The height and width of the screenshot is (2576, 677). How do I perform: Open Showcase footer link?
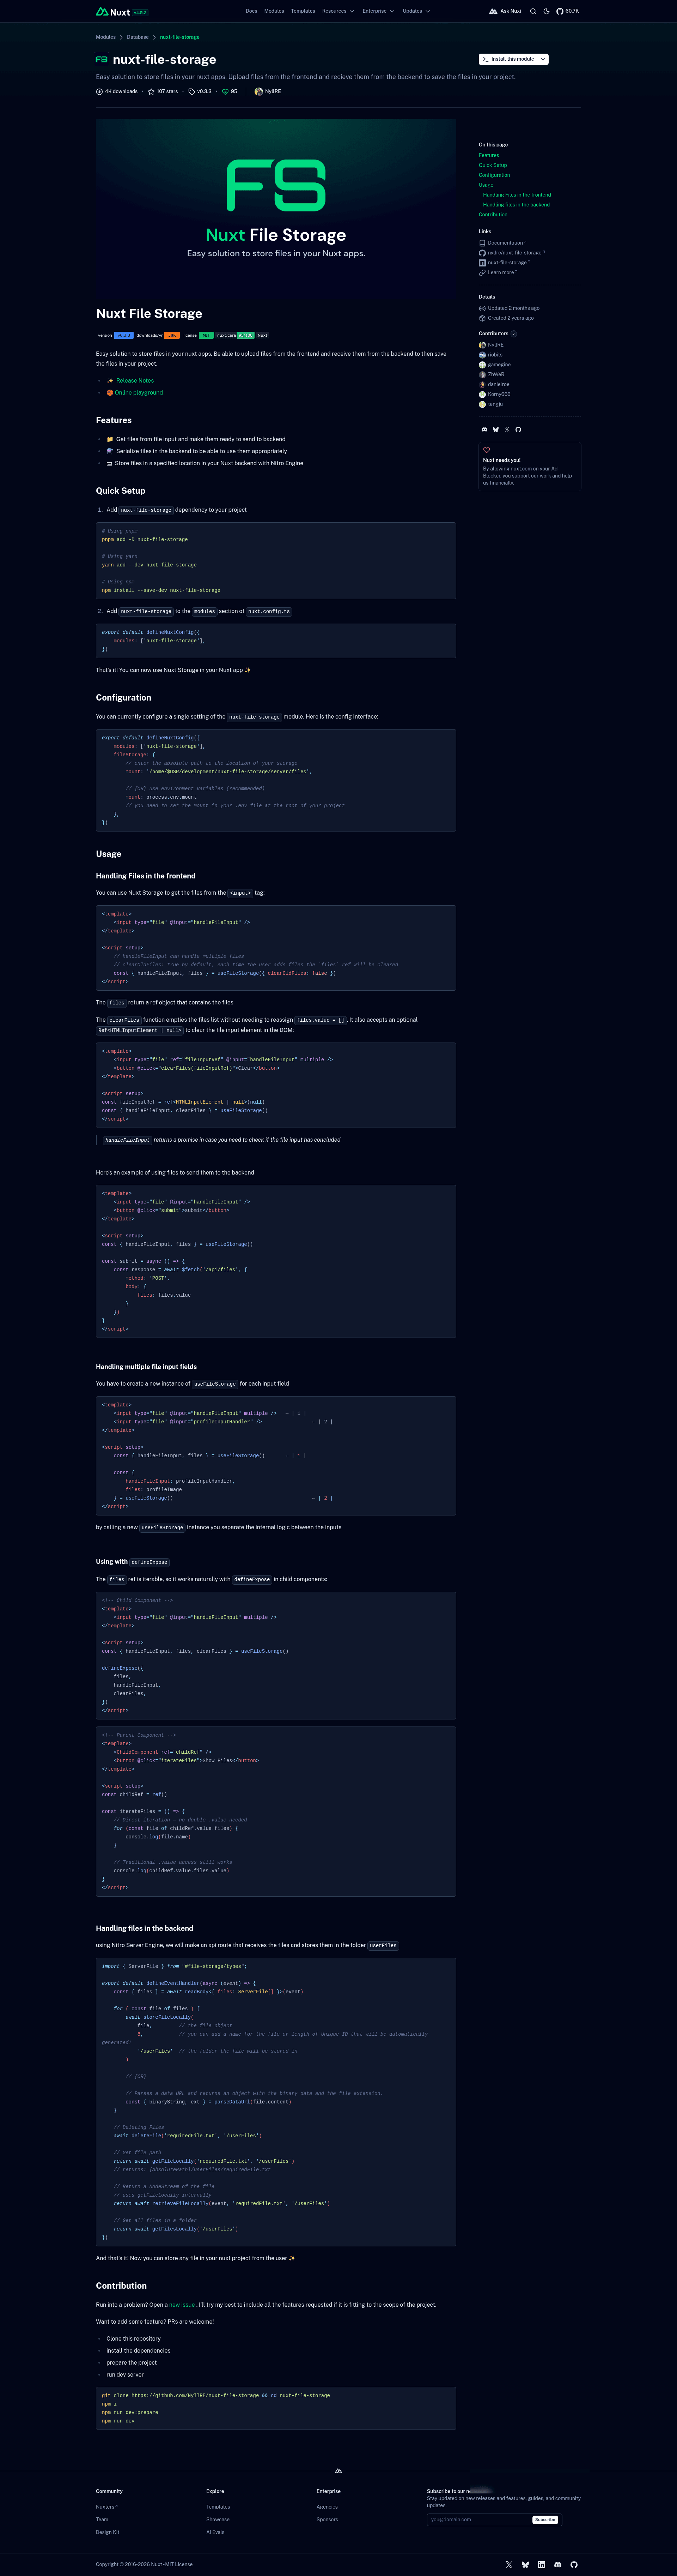218,2519
